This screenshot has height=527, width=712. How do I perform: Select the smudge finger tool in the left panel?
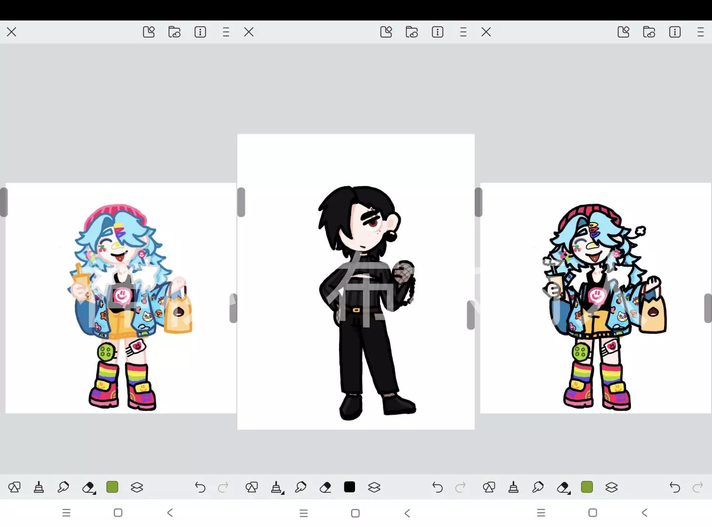(x=63, y=487)
